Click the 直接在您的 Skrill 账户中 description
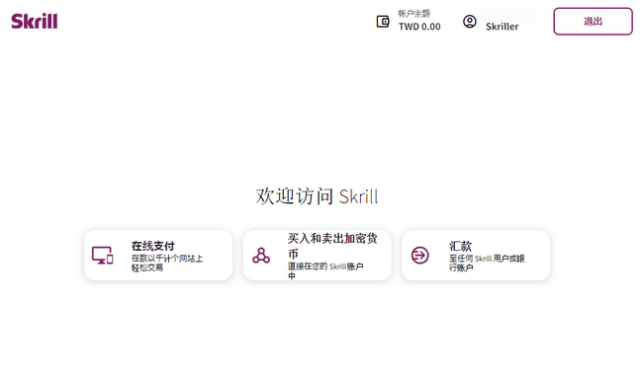Screen dimensions: 643x379 325,271
